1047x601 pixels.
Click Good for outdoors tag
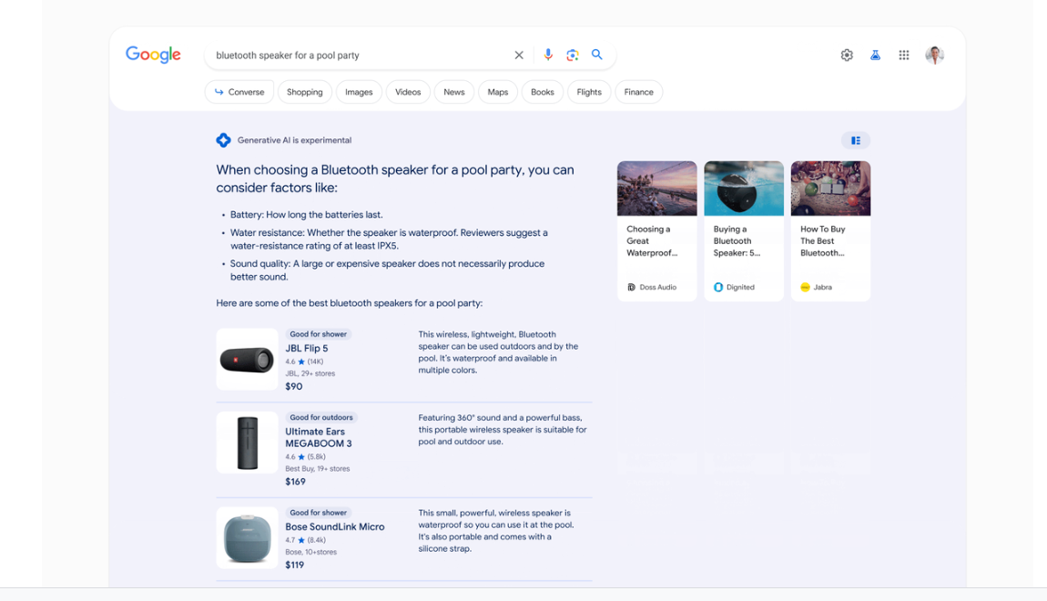click(321, 417)
